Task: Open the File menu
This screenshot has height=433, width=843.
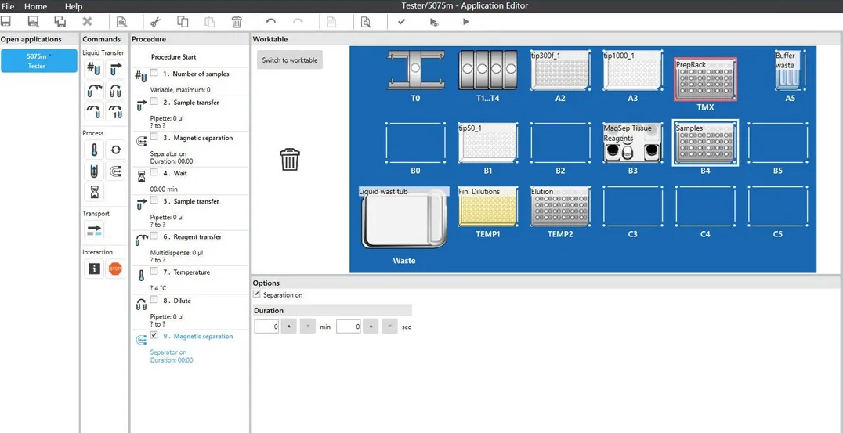Action: point(8,6)
